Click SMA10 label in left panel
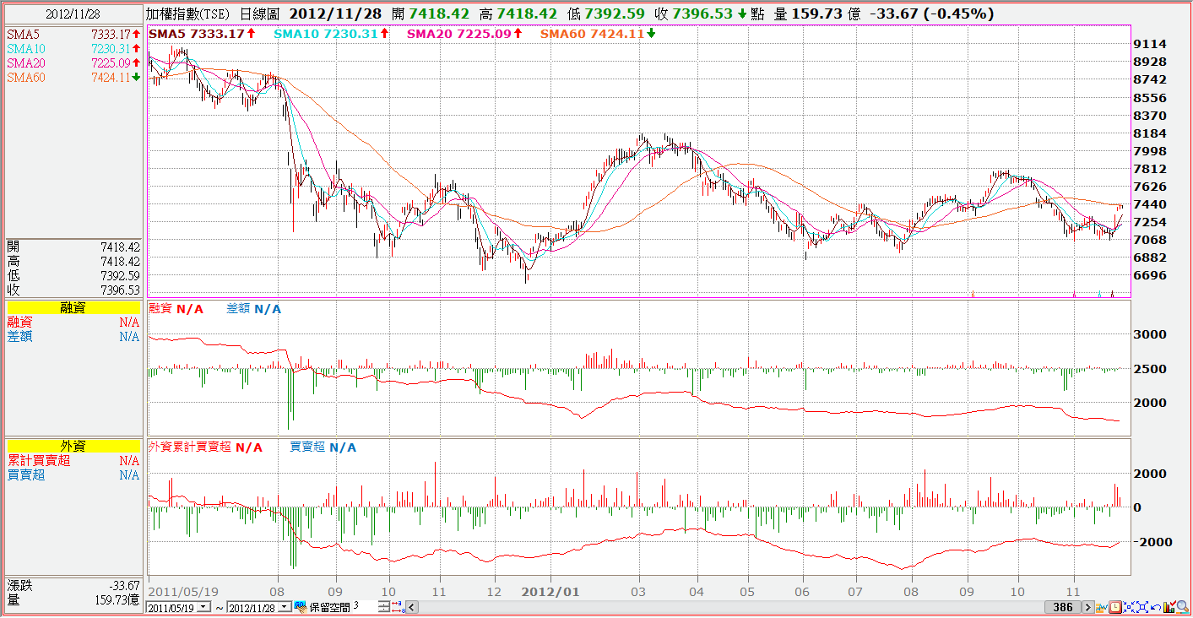The height and width of the screenshot is (618, 1193). (26, 49)
